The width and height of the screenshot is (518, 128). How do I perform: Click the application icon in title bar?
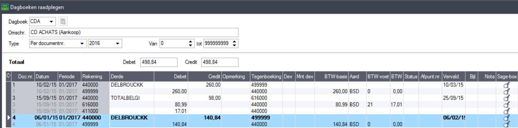tap(5, 7)
